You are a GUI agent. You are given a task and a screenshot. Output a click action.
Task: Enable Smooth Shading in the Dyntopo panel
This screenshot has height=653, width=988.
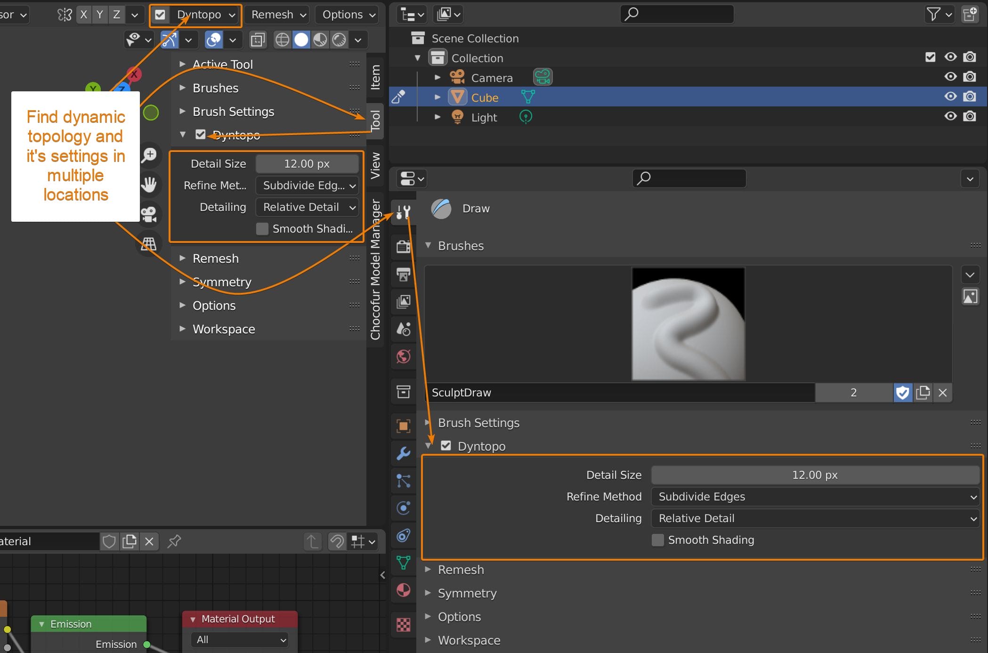(x=657, y=540)
